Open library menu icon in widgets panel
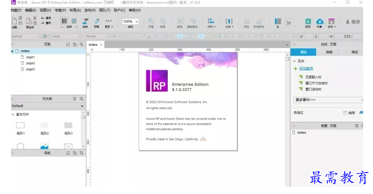 (x=74, y=98)
